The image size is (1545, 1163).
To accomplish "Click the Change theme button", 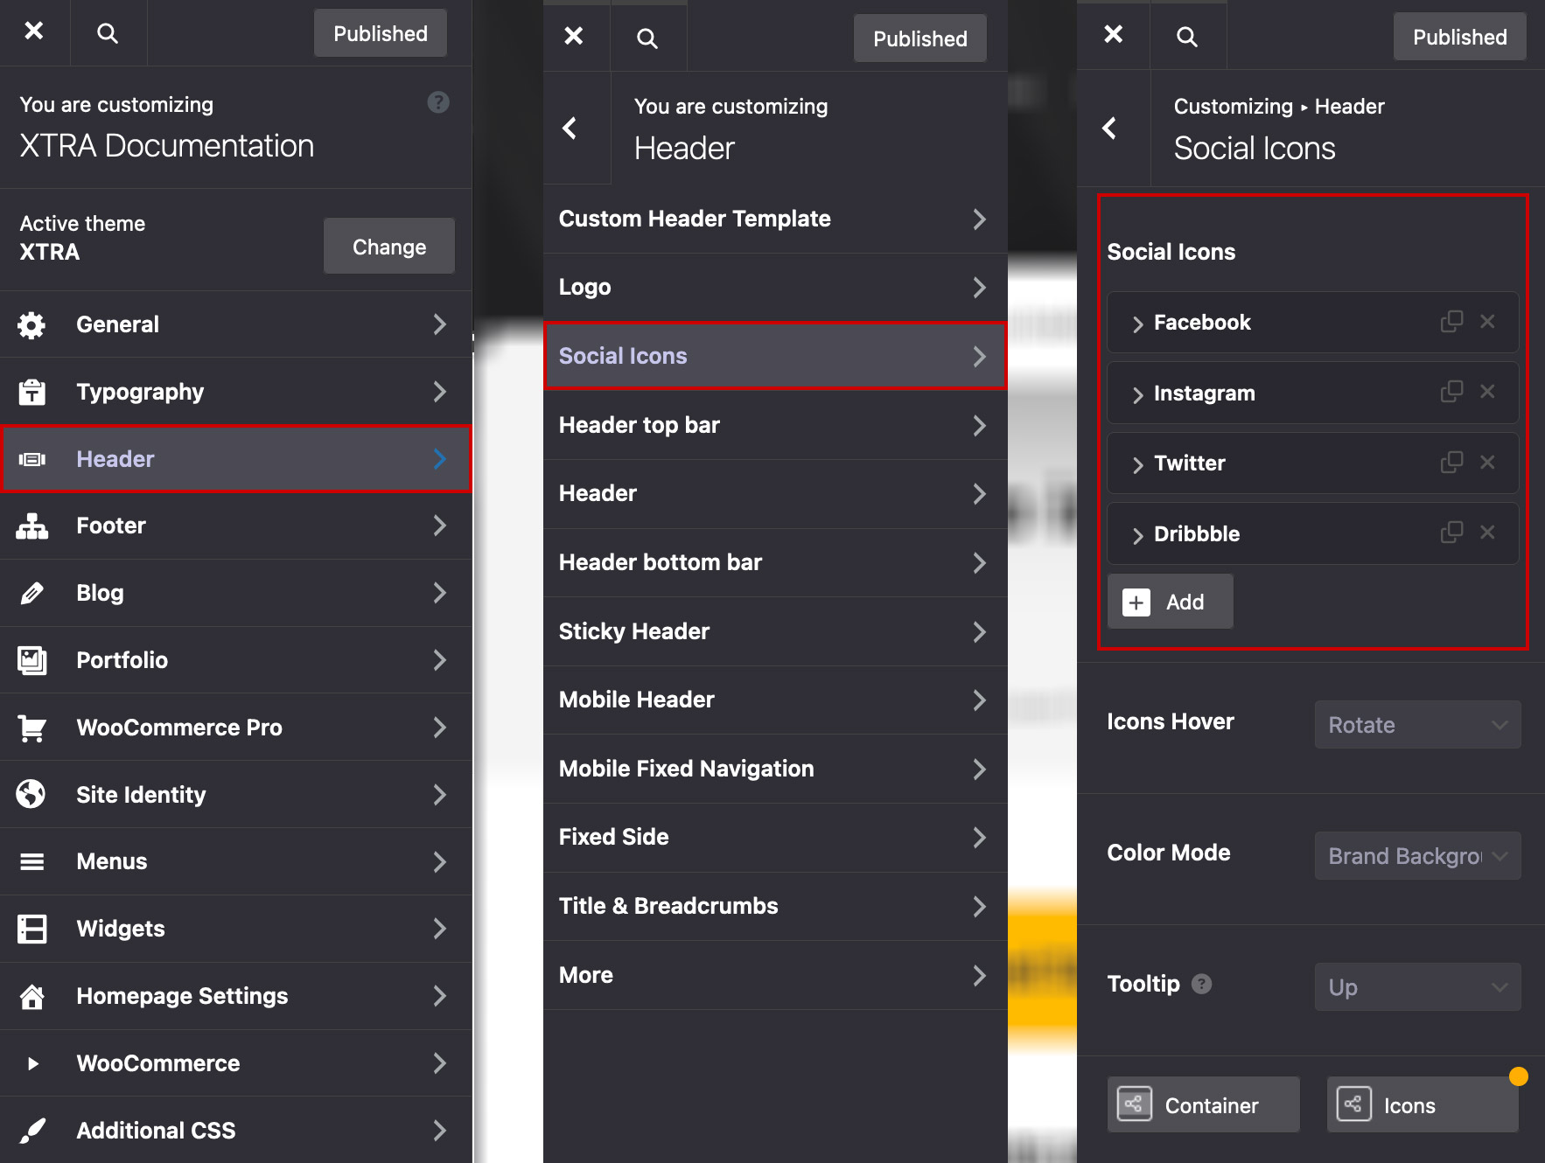I will point(388,247).
